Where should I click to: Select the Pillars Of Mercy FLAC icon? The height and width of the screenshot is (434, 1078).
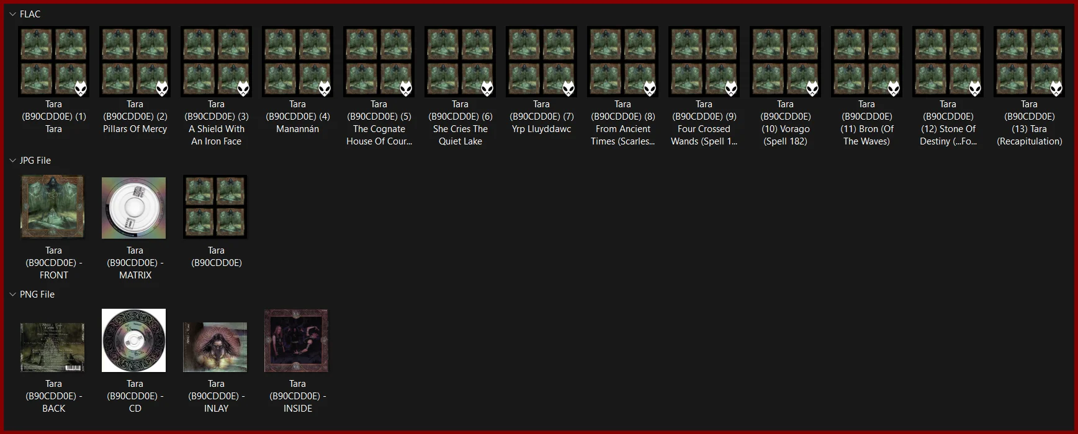point(135,62)
